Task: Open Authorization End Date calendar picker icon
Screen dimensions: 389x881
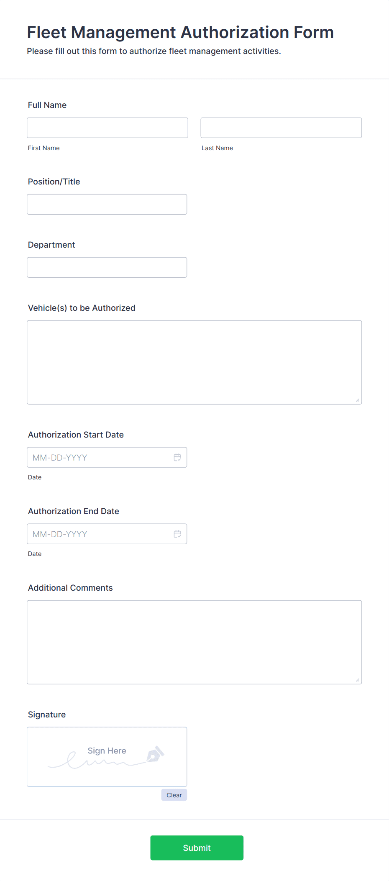Action: (x=177, y=534)
